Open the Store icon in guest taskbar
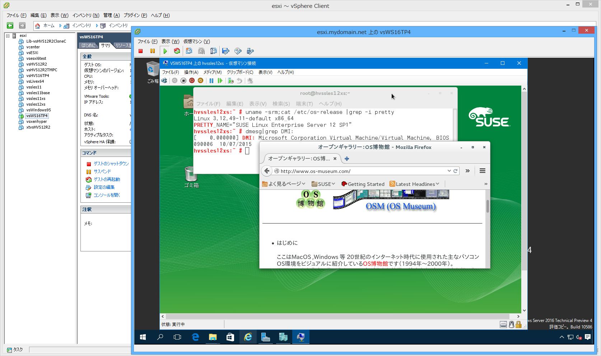This screenshot has width=601, height=356. pos(230,337)
